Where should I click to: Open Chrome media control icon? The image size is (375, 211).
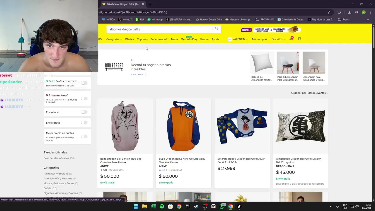357,12
